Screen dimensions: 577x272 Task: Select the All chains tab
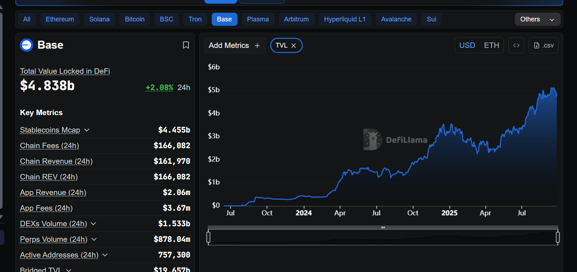pyautogui.click(x=27, y=19)
